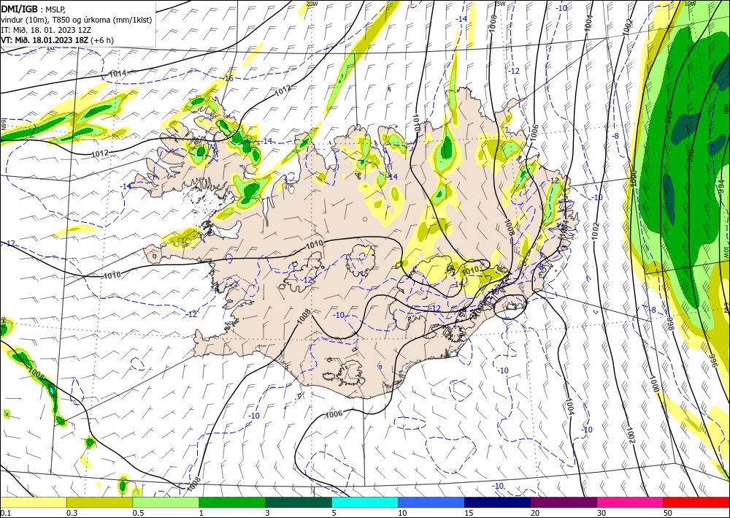Select the 0.5 legend value label
Screen dimensions: 730x518
(x=138, y=513)
